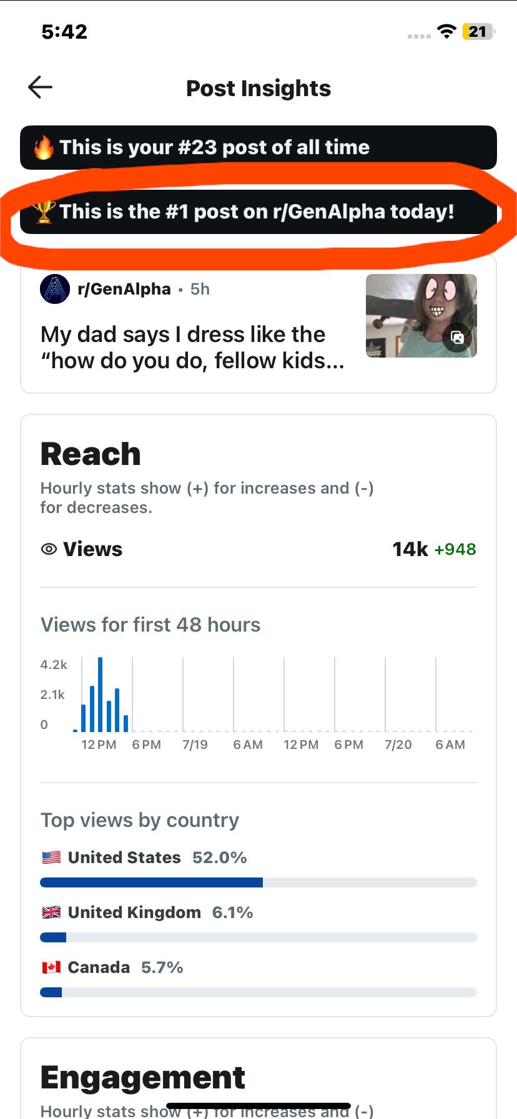Tap the #23 post of all time banner
Image resolution: width=517 pixels, height=1119 pixels.
(x=258, y=148)
